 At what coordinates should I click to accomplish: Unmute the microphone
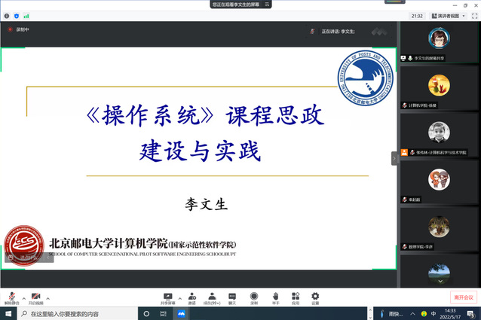(11, 297)
